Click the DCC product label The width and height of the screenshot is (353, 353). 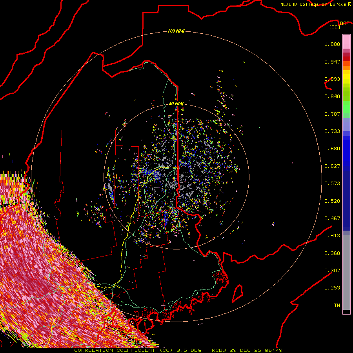point(344,24)
